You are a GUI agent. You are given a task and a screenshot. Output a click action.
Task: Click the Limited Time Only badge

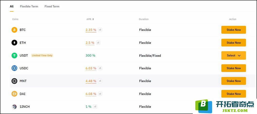pos(42,56)
